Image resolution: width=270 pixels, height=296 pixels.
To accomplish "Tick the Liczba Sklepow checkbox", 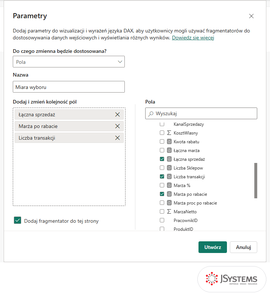I will point(162,168).
